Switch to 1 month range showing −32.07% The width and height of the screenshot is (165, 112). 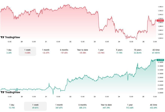point(46,51)
